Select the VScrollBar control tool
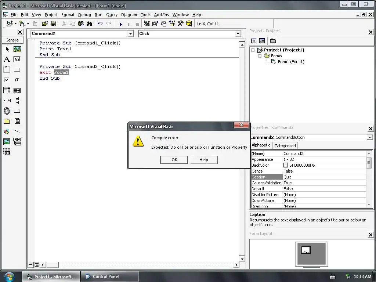The width and height of the screenshot is (376, 282). click(17, 101)
